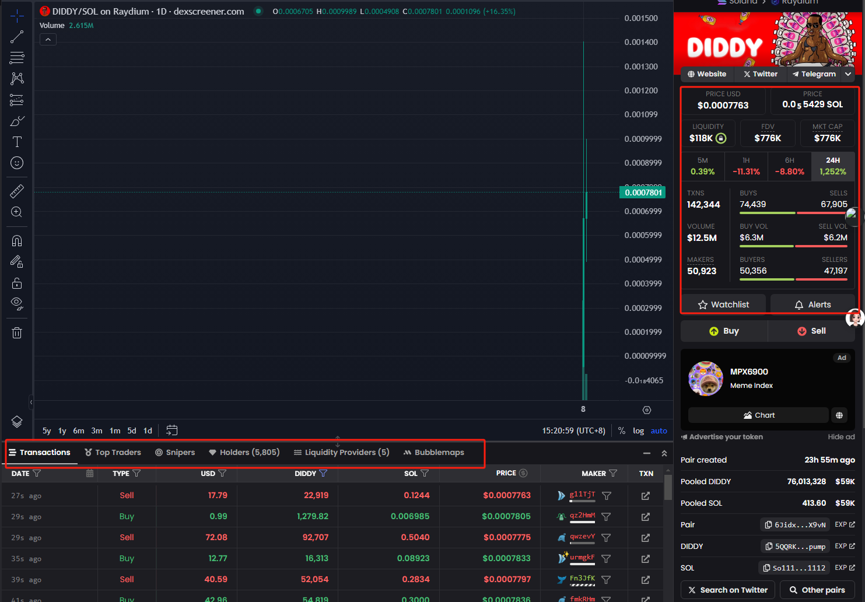
Task: Toggle date display calendar icon
Action: (90, 473)
